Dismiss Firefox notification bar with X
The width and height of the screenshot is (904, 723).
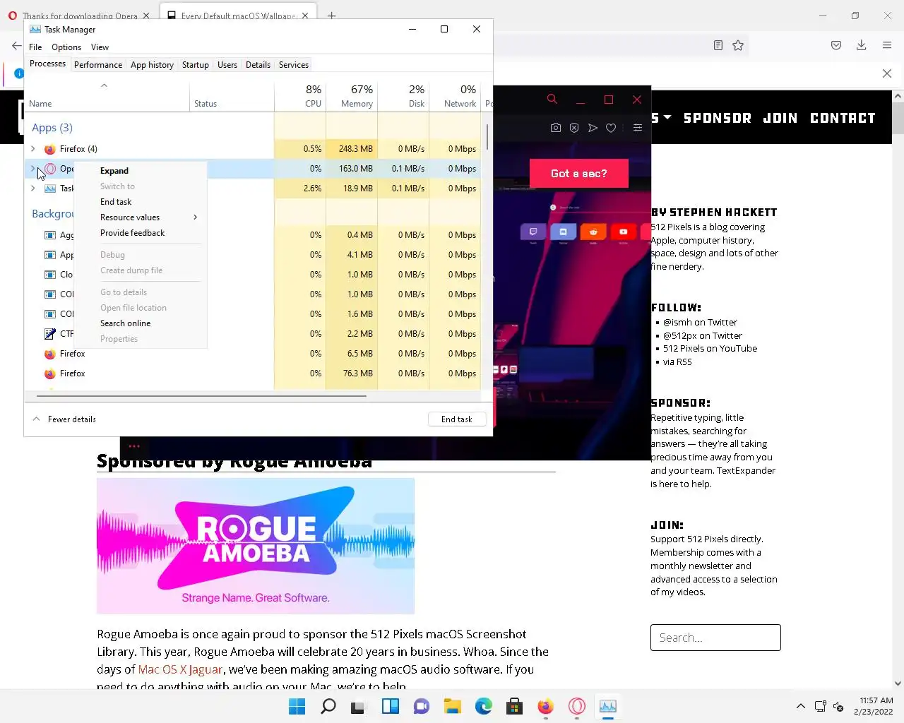pos(887,73)
